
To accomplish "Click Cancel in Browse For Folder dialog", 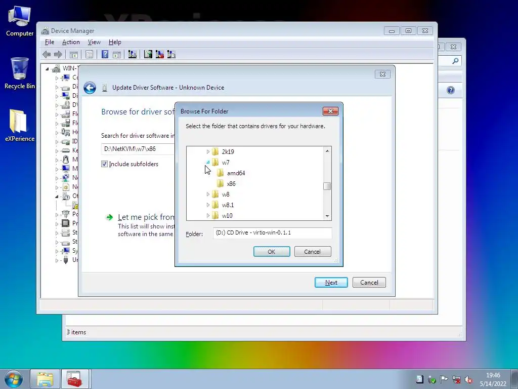I will (313, 251).
